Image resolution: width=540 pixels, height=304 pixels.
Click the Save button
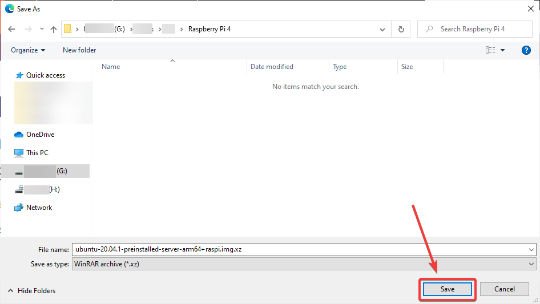point(448,289)
